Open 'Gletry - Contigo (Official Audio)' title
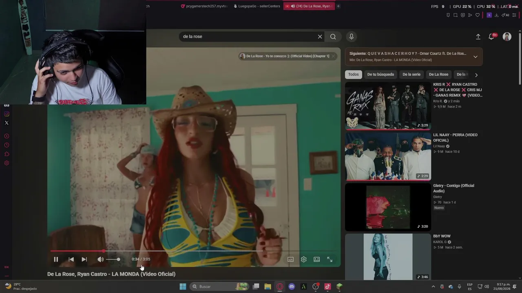The image size is (522, 293). pyautogui.click(x=453, y=188)
